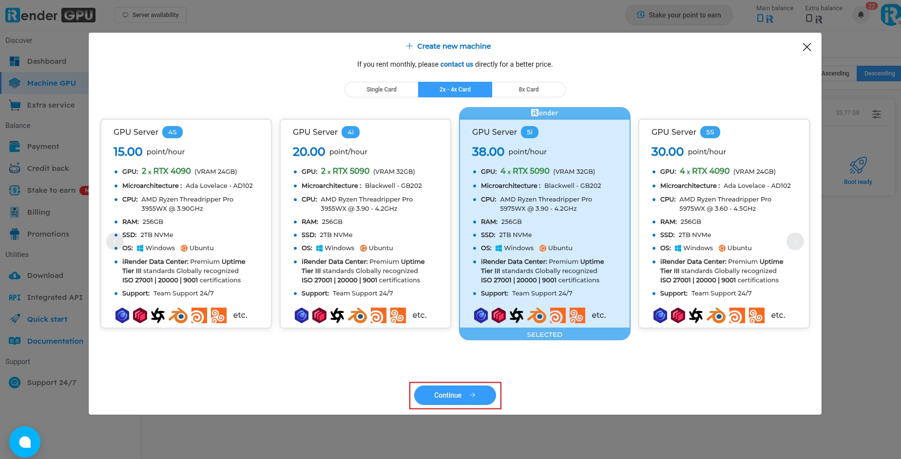This screenshot has width=901, height=459.
Task: Click the Boot ready rocket icon
Action: click(x=858, y=165)
